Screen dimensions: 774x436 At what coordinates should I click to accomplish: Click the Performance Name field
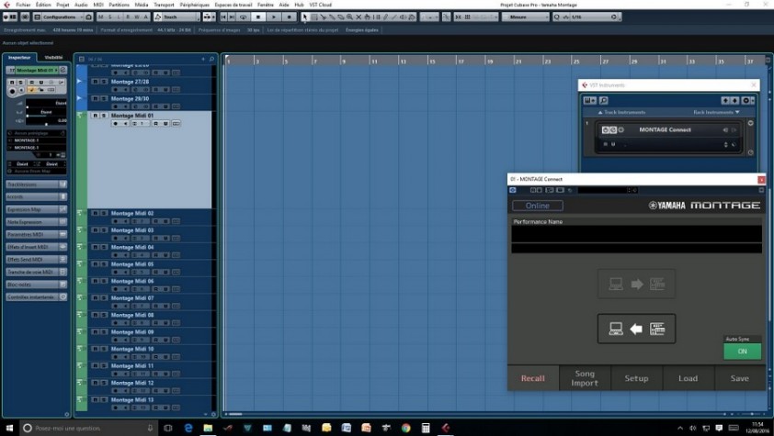pyautogui.click(x=636, y=234)
